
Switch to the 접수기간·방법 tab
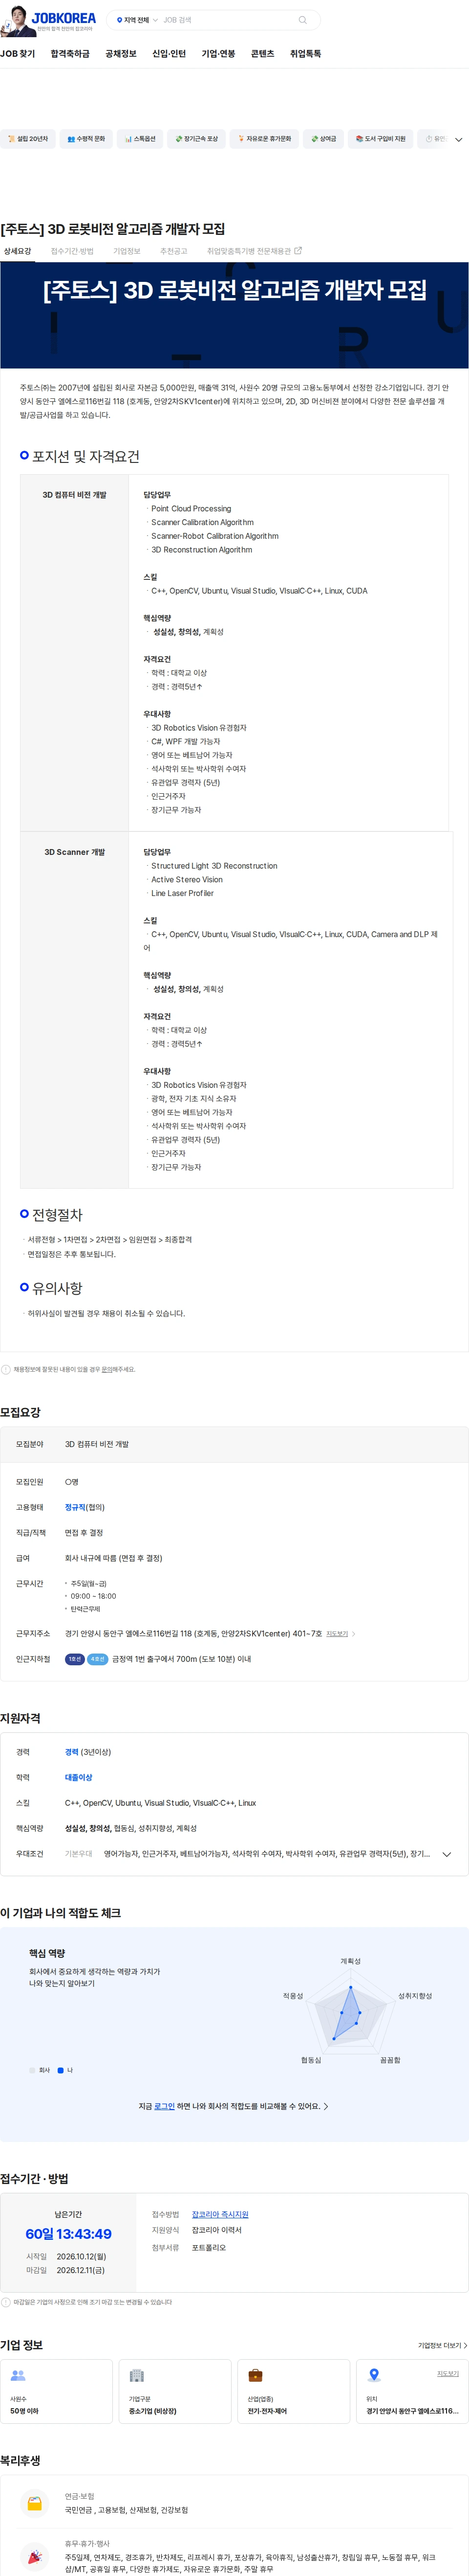click(x=72, y=251)
